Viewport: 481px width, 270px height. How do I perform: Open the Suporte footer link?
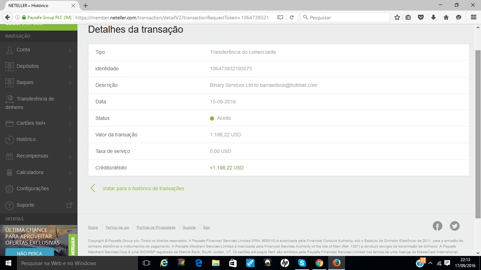(x=189, y=227)
